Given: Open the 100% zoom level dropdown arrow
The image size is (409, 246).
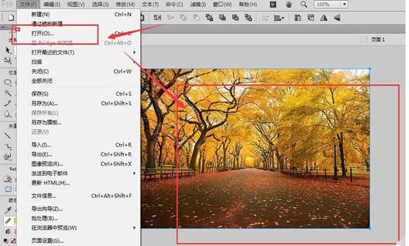Looking at the screenshot, I should tap(345, 5).
